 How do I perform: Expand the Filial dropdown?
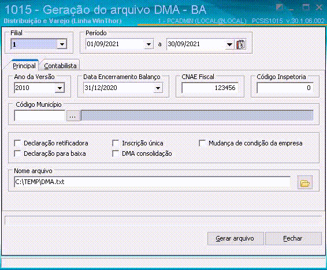(x=62, y=44)
